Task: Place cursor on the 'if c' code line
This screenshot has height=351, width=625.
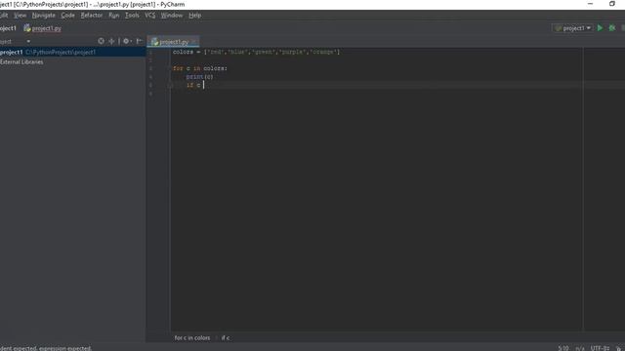Action: coord(193,85)
